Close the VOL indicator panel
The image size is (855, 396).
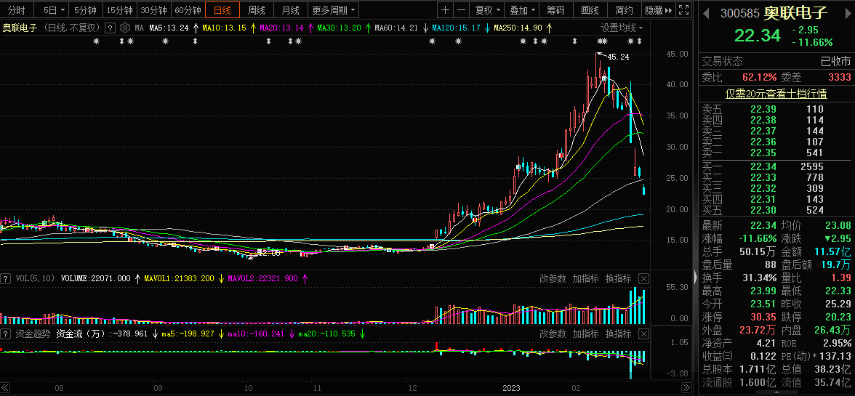pyautogui.click(x=643, y=278)
